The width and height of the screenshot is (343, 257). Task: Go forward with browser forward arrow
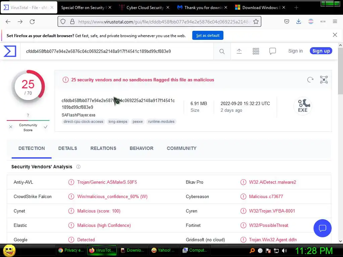point(20,22)
